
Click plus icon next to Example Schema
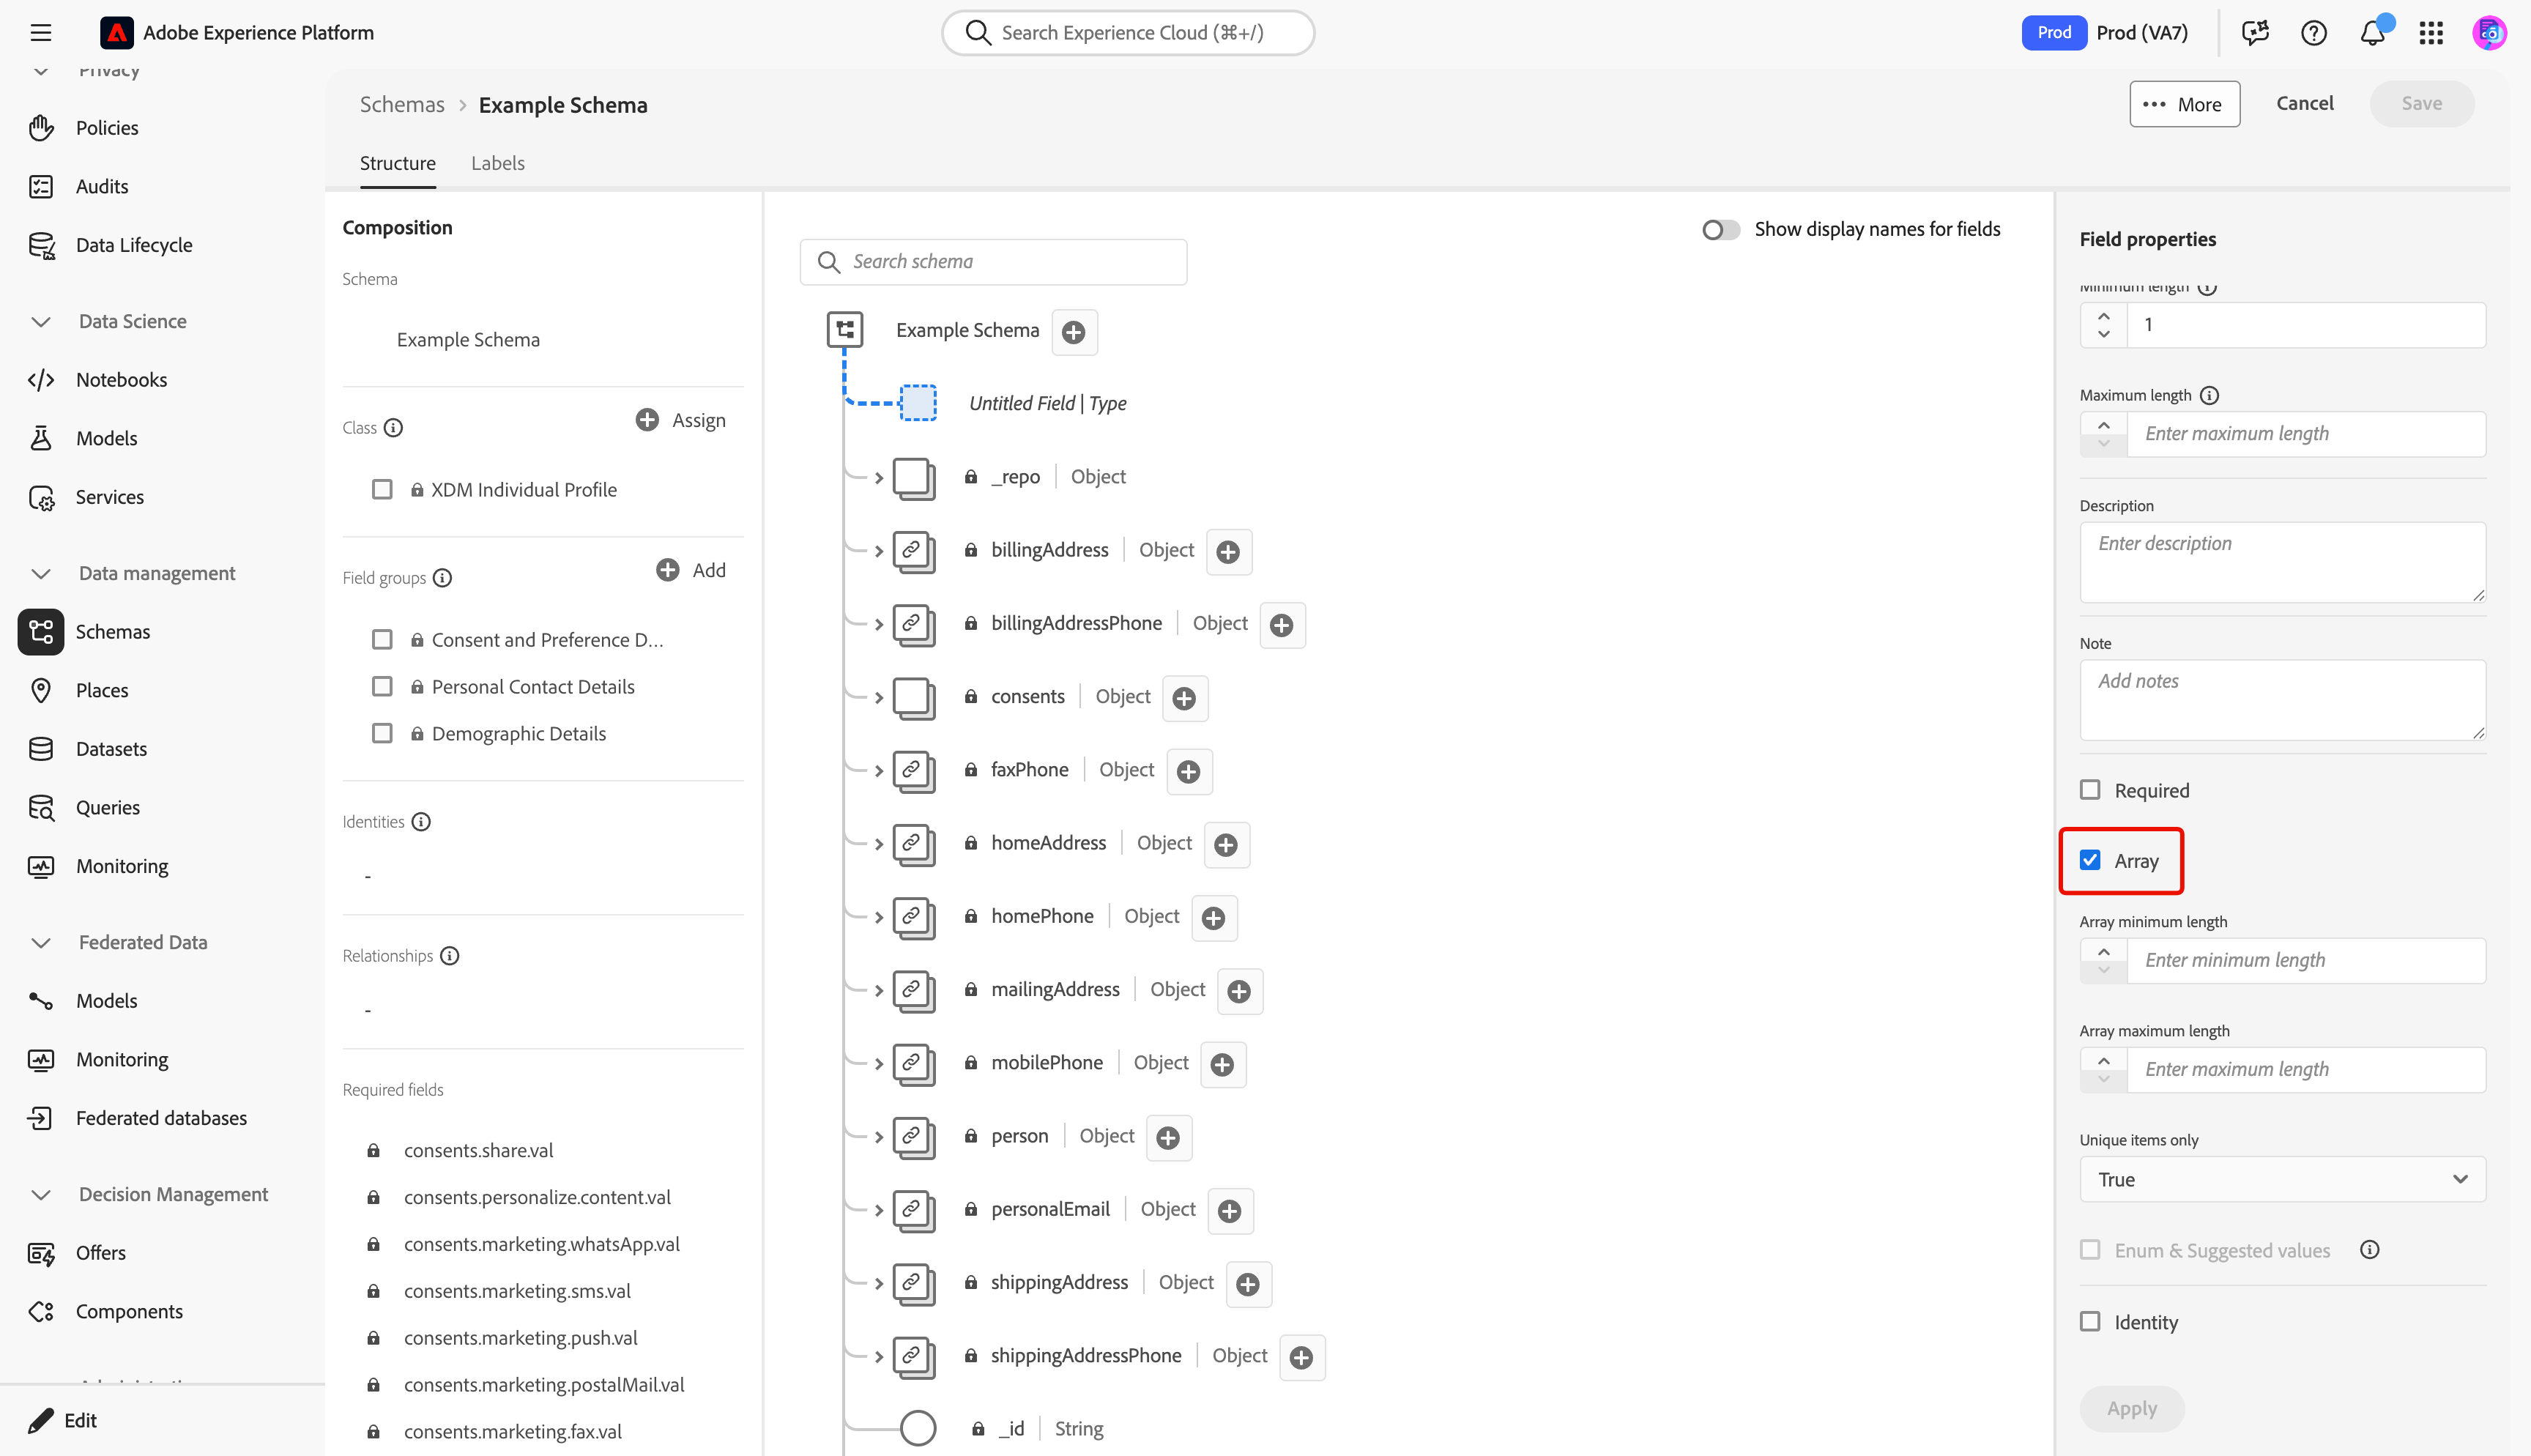[1074, 332]
